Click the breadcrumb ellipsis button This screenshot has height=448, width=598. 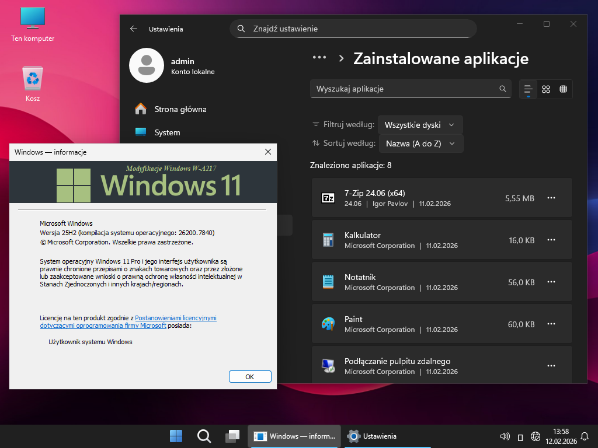319,58
